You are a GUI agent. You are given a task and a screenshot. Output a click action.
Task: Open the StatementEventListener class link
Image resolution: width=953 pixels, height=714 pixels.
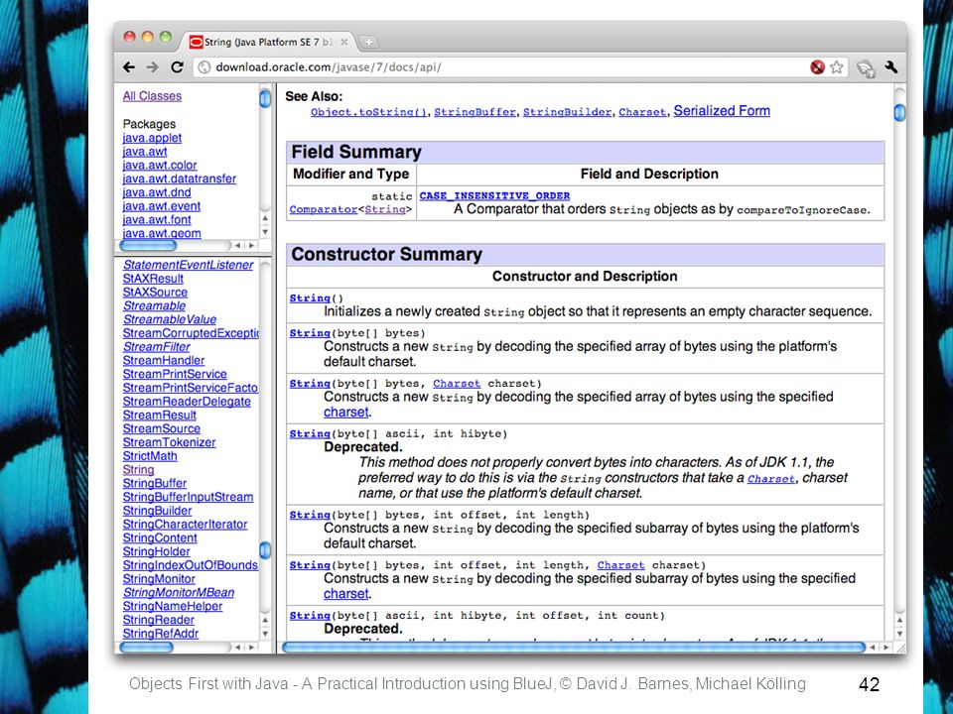[188, 265]
